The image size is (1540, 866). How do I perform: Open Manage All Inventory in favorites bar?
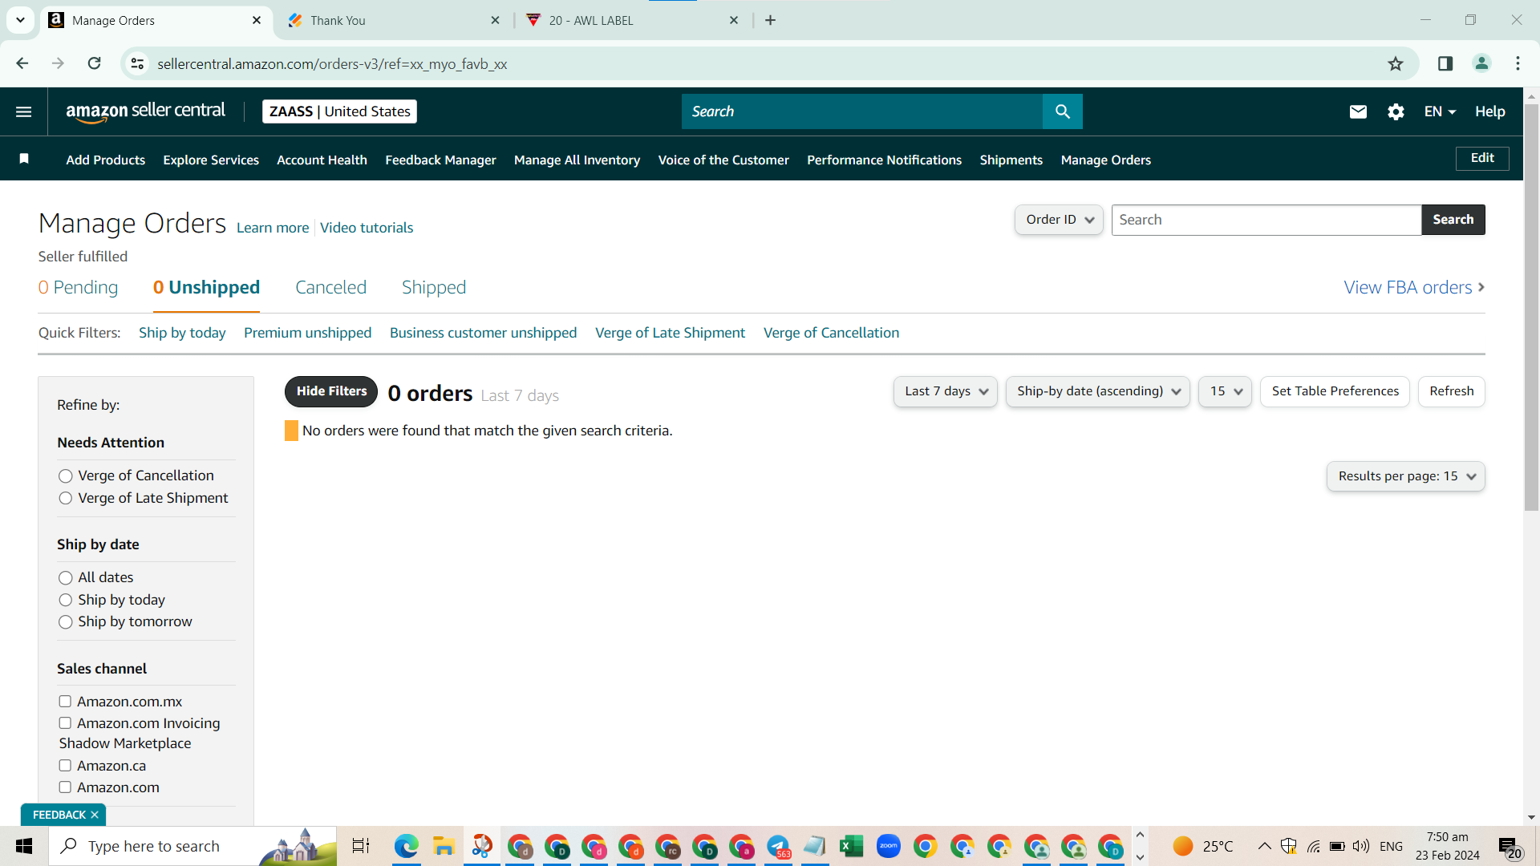tap(577, 160)
